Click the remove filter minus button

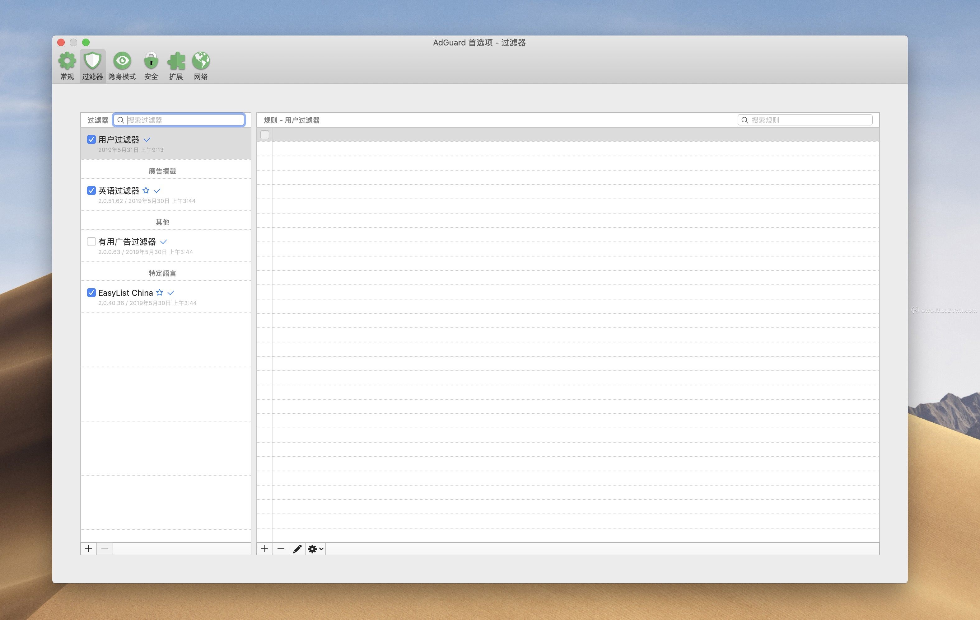105,549
